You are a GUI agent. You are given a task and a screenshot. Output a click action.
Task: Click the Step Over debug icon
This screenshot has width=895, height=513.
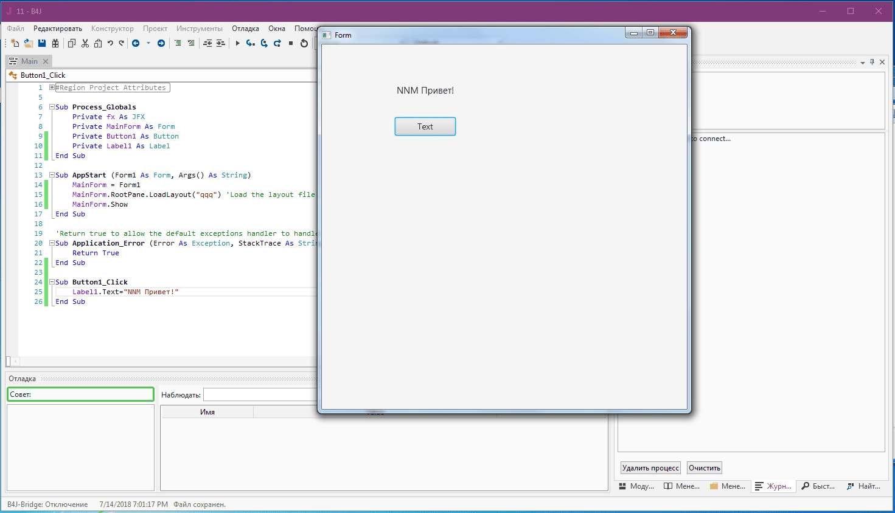coord(264,43)
